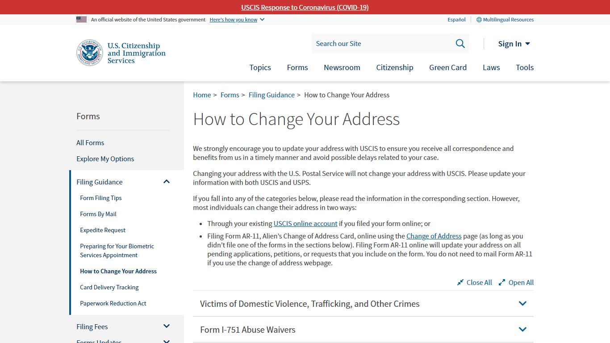Click the USCIS Homeland Security seal logo
610x343 pixels.
pos(90,53)
